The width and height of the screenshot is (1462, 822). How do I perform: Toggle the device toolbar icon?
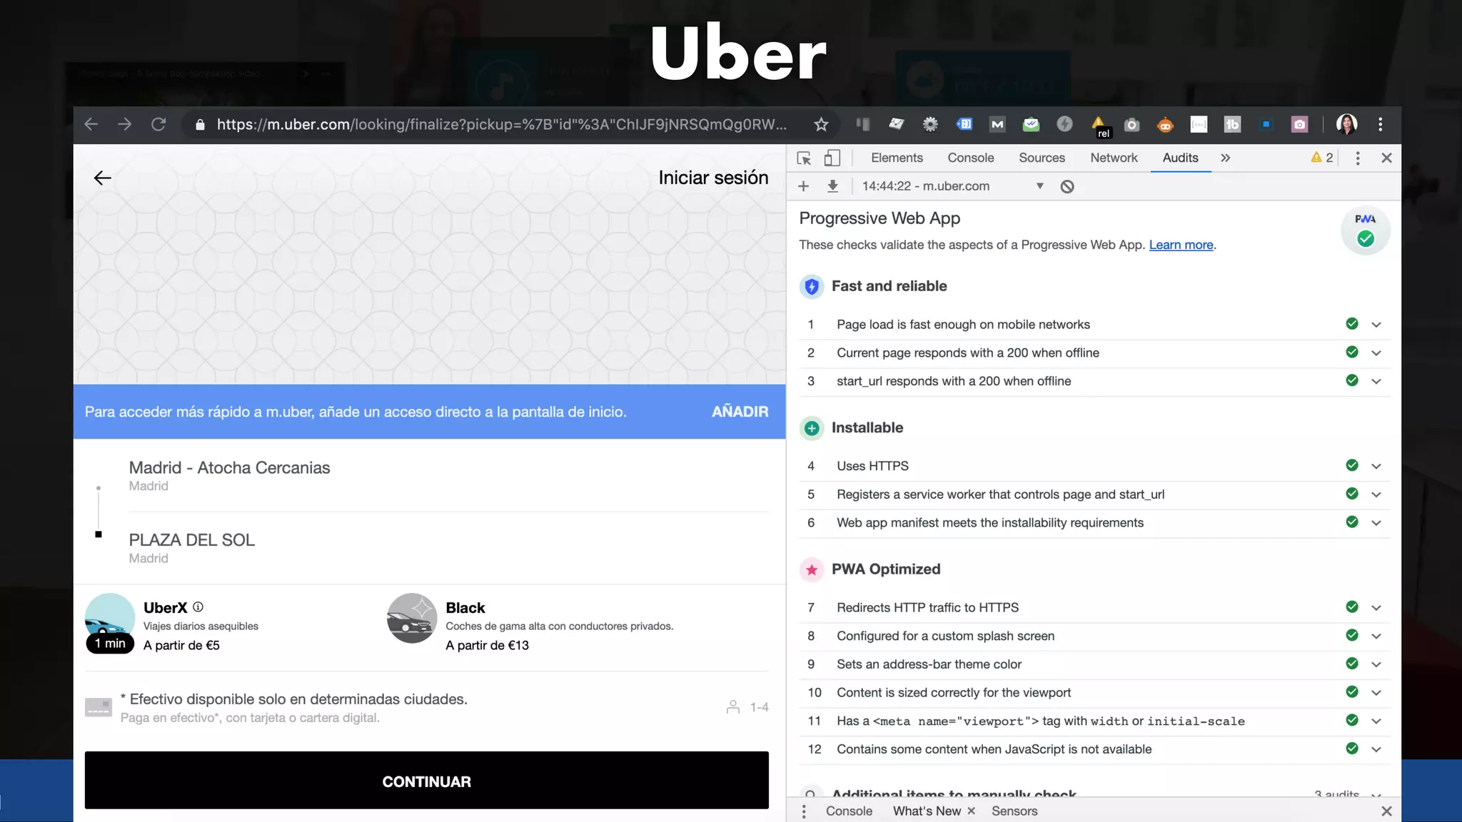click(832, 158)
